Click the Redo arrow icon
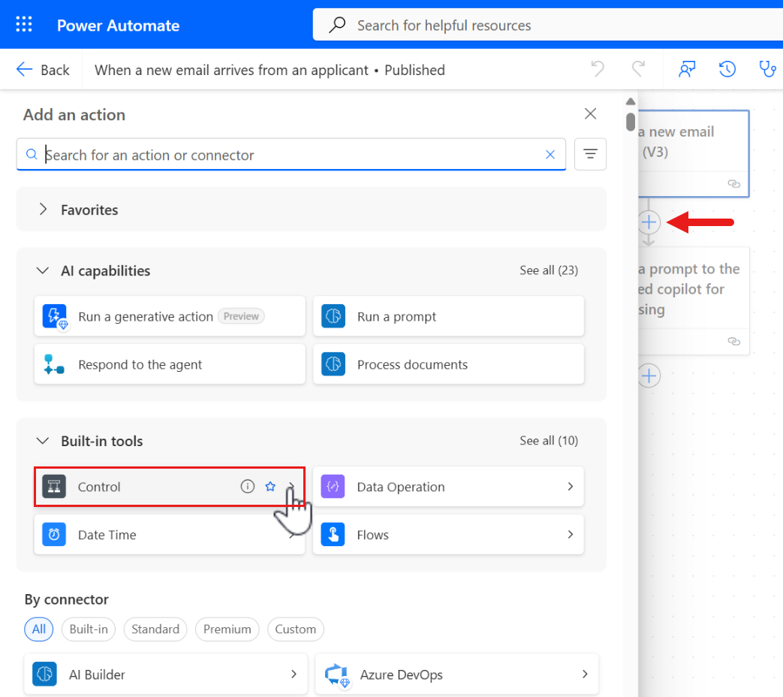This screenshot has width=783, height=697. [638, 70]
